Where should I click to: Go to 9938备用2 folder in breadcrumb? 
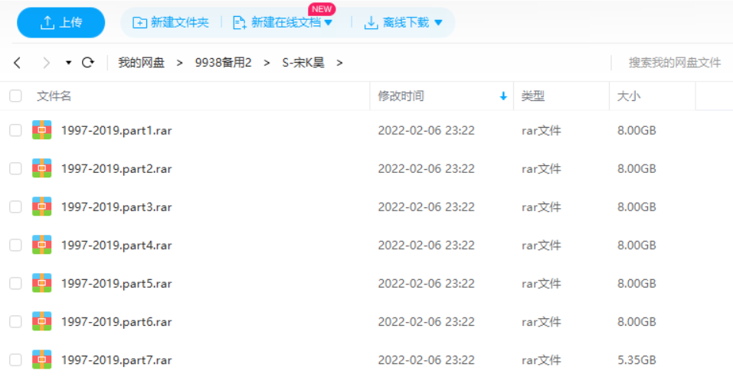coord(223,63)
